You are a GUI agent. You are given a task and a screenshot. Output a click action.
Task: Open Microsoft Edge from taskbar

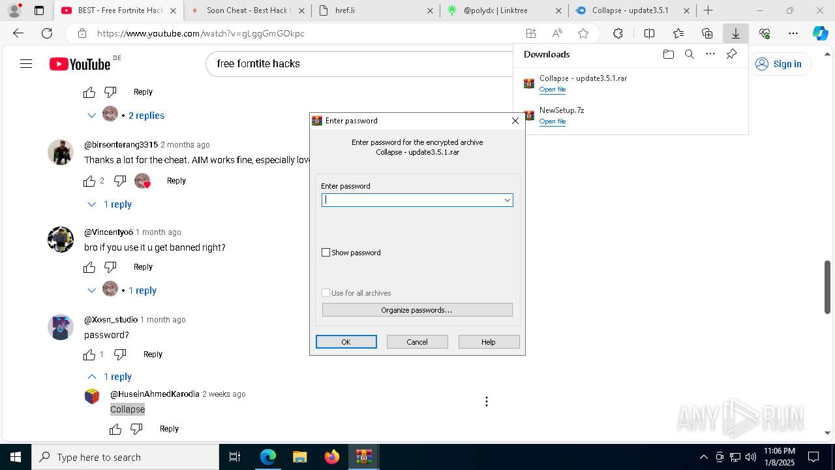tap(268, 457)
